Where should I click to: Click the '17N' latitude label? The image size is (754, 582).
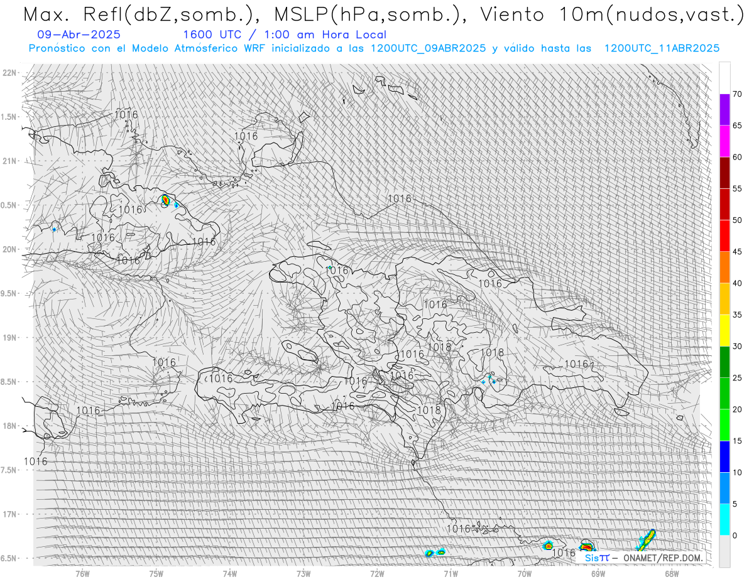click(11, 514)
